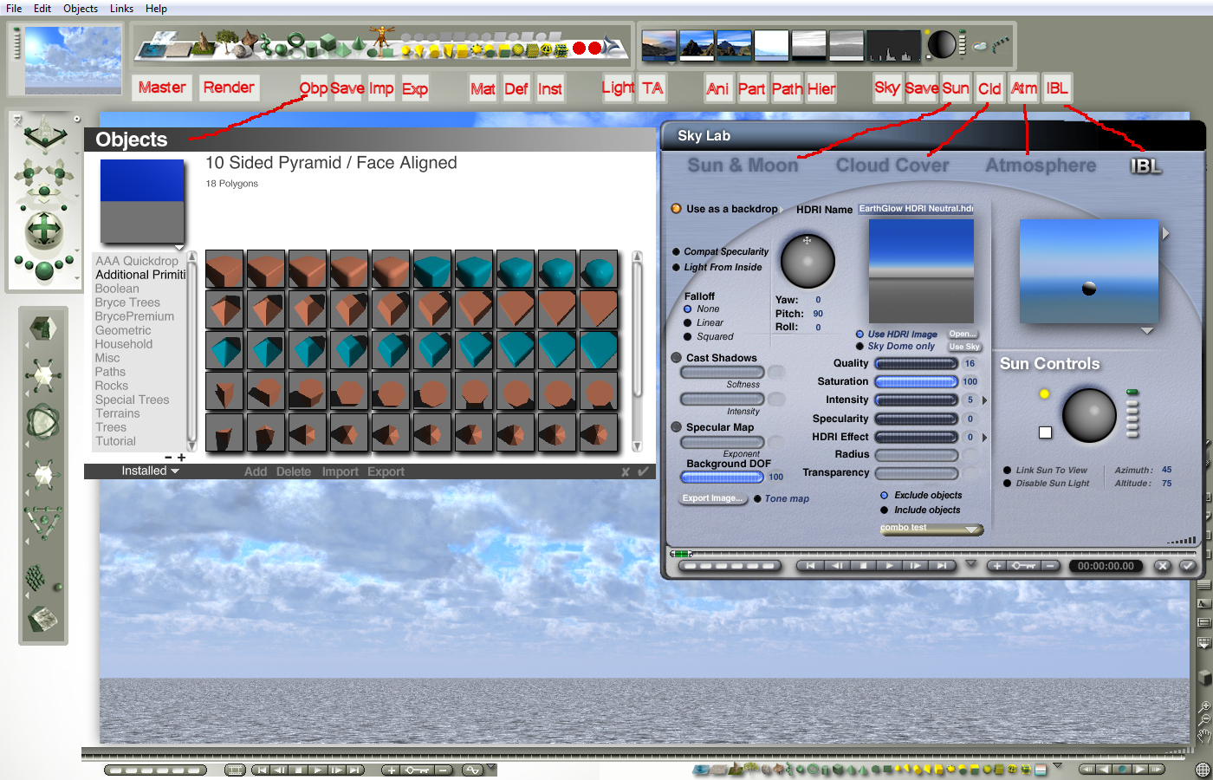Click the sky mode sun sphere icon
Image resolution: width=1213 pixels, height=780 pixels.
click(x=941, y=44)
